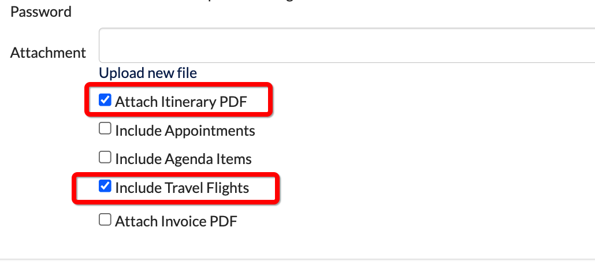Click the 'Include Travel Flights' label text
This screenshot has width=595, height=268.
[x=182, y=188]
